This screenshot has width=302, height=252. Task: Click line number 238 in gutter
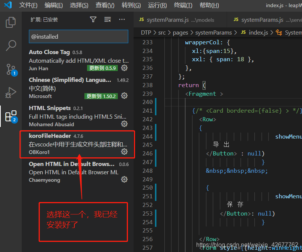(x=147, y=85)
